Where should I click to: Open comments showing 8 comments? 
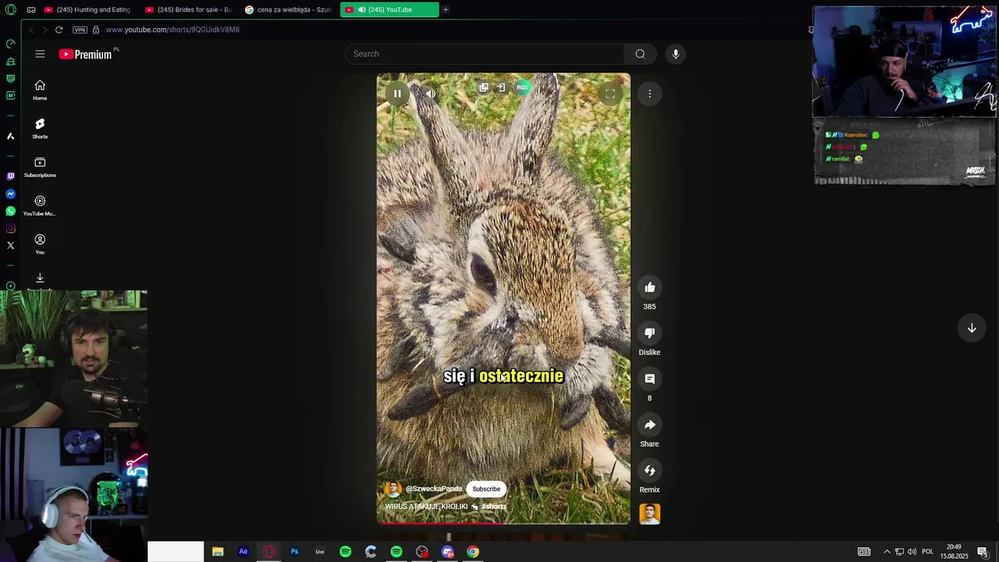649,379
